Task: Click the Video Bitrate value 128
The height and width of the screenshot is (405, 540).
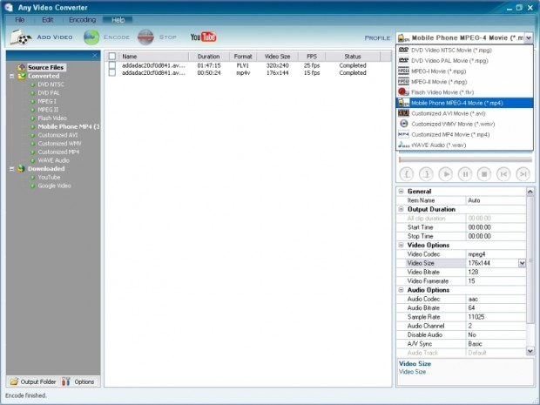Action: (496, 272)
